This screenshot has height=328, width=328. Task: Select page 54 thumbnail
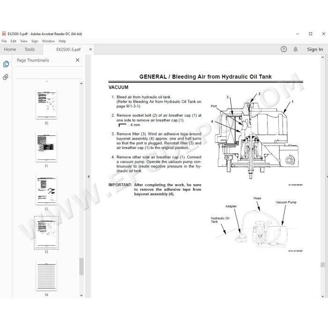[46, 276]
